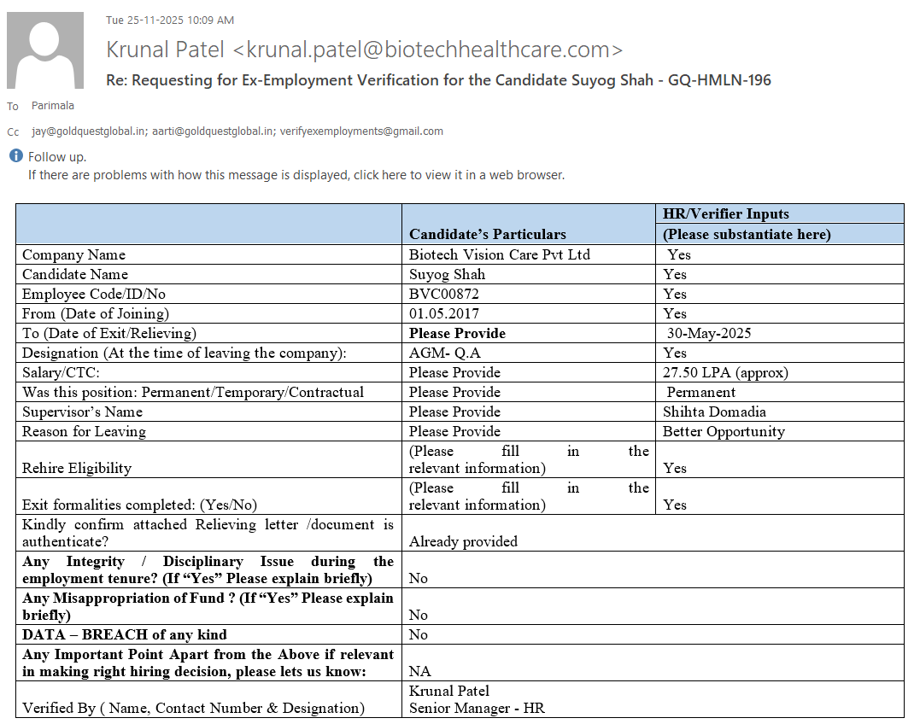Click the Follow up. flag text
This screenshot has width=920, height=724.
57,156
